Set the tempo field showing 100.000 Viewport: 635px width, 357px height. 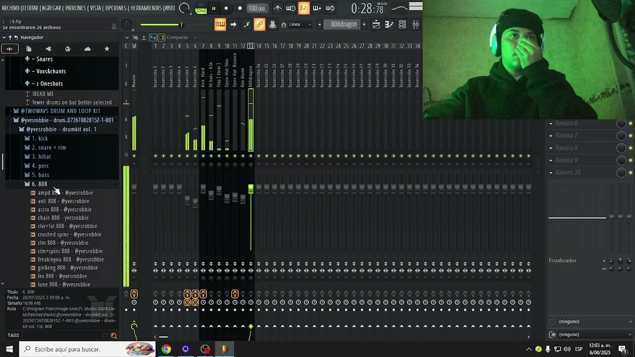[x=256, y=8]
